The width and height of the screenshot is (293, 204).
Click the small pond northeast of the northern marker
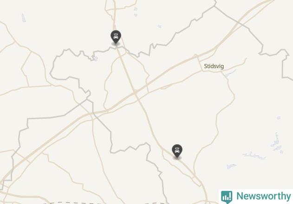point(159,26)
